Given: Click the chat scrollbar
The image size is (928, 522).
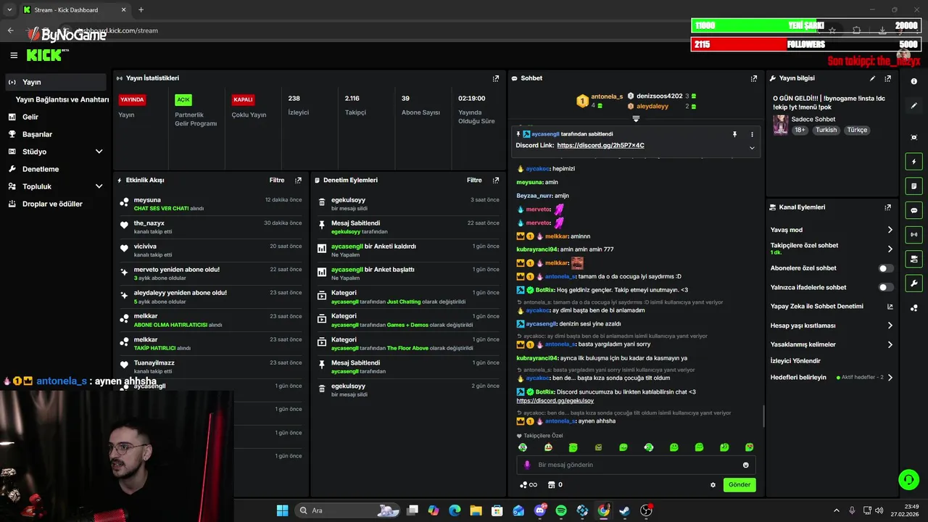Looking at the screenshot, I should [x=763, y=415].
